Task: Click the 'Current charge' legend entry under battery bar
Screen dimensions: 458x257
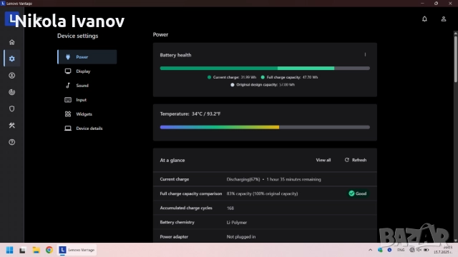Action: pos(232,77)
